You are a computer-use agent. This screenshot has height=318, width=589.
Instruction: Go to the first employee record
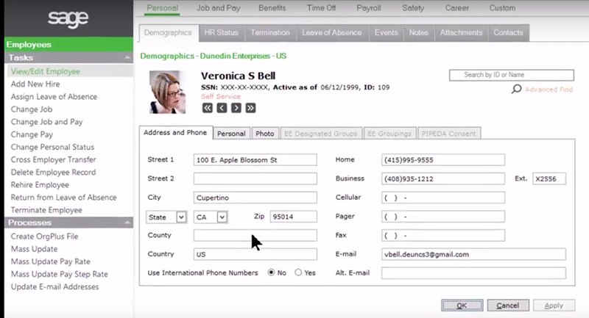(207, 108)
